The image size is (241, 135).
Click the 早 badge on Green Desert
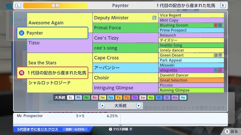tap(220, 55)
